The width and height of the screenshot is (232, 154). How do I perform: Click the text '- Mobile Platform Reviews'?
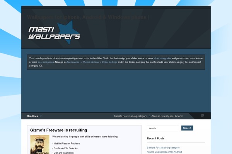click(x=66, y=144)
